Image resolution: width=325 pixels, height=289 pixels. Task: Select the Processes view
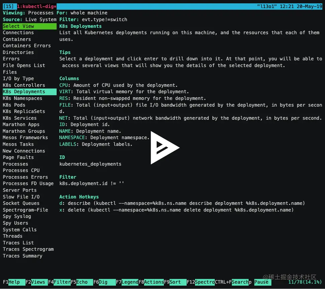(15, 164)
